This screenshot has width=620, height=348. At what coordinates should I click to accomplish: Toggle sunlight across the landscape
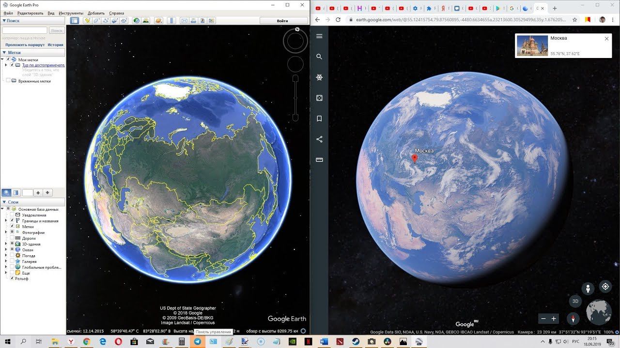coord(145,21)
